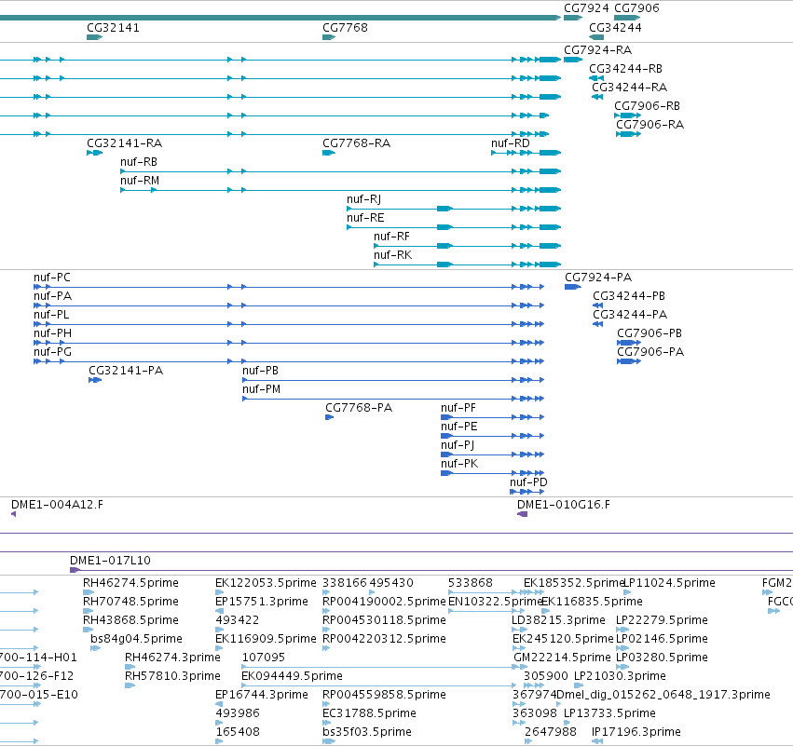Click the nuf-PJ label
This screenshot has width=793, height=746.
(458, 445)
